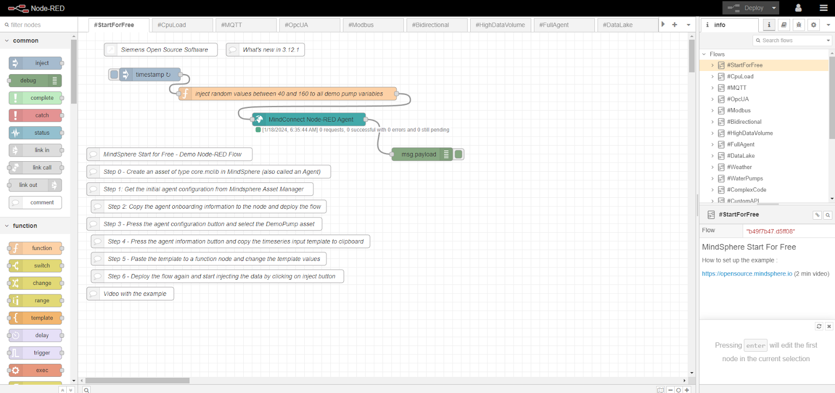Click the palette vertical scrollbar thumb
The image size is (835, 393).
pos(74,72)
